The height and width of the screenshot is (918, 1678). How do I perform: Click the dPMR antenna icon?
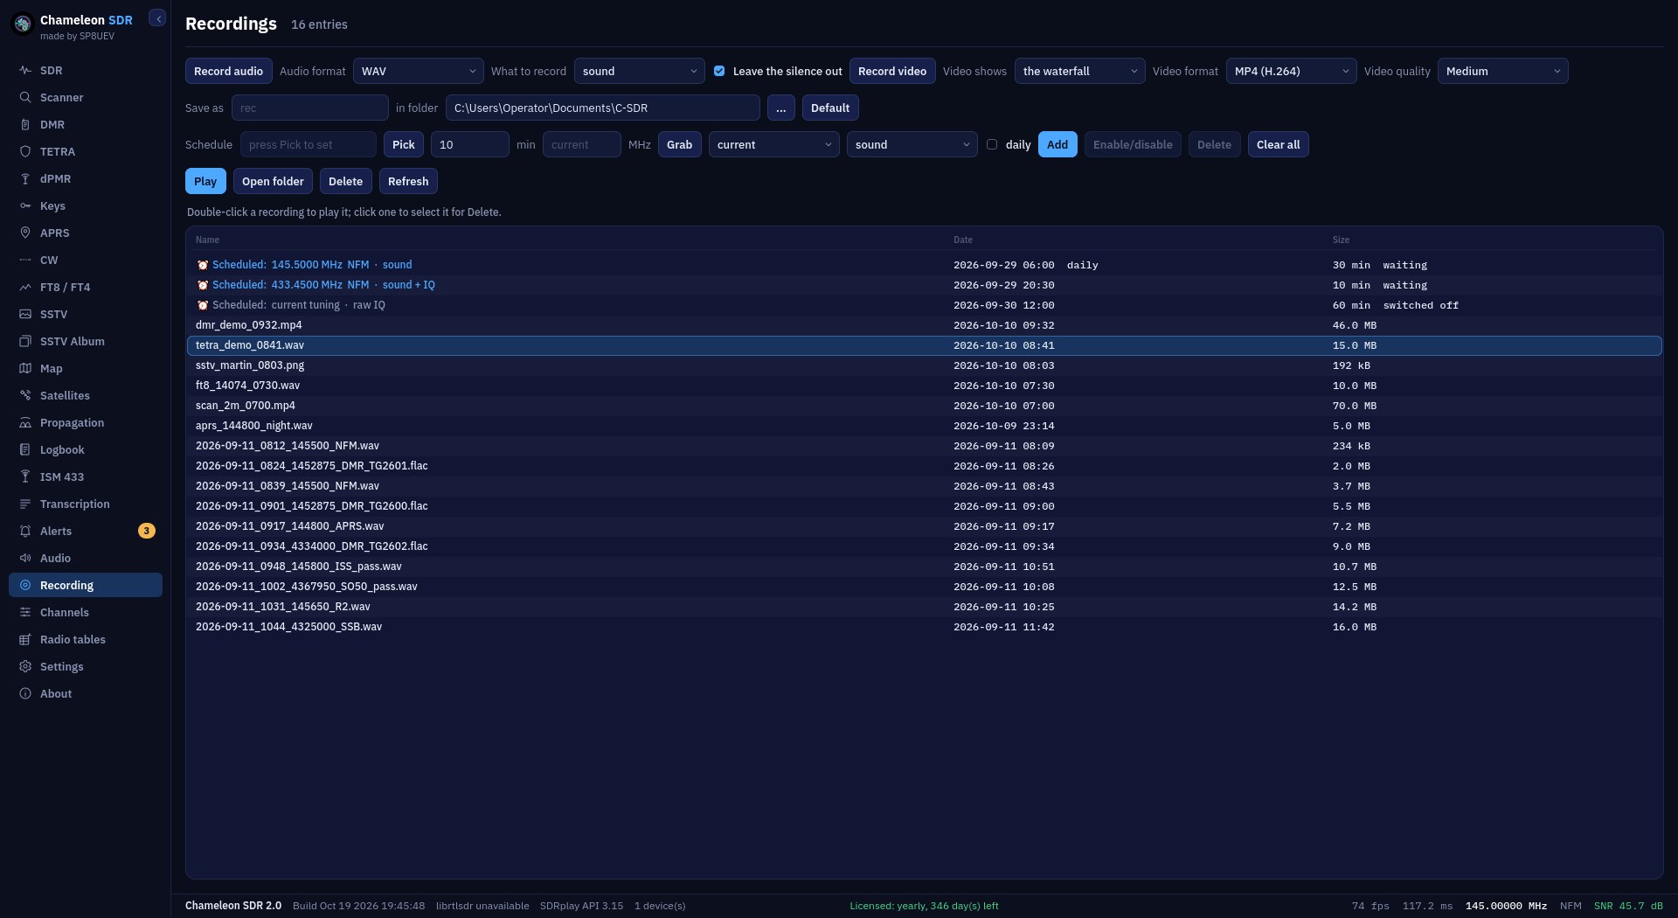pos(25,179)
